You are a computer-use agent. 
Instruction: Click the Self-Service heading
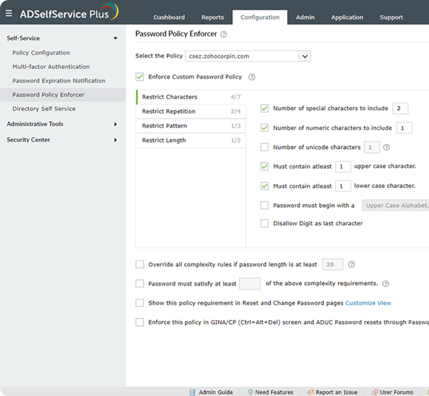(x=23, y=38)
